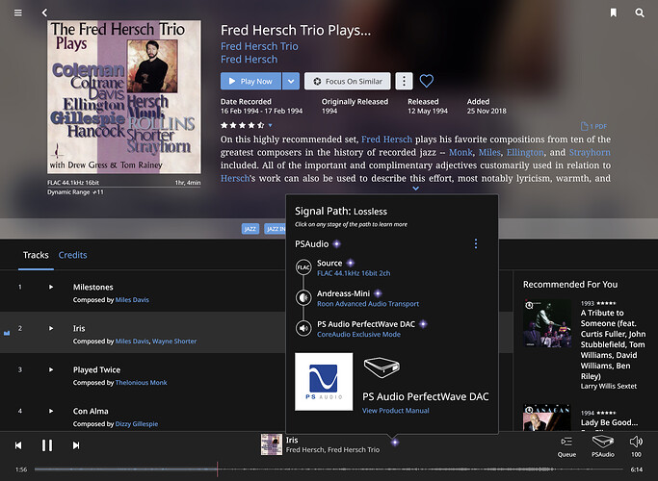658x481 pixels.
Task: Open the Larry Willis Sextet recommendation text
Action: 609,387
